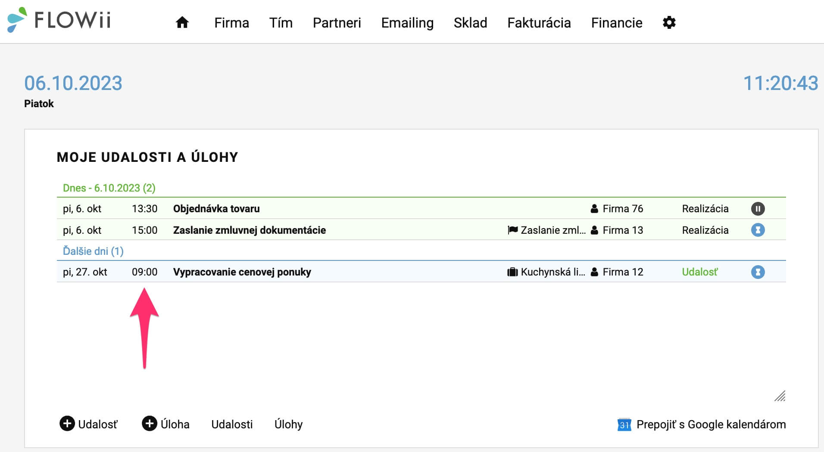Open settings via the gear icon
The width and height of the screenshot is (824, 452).
[669, 22]
